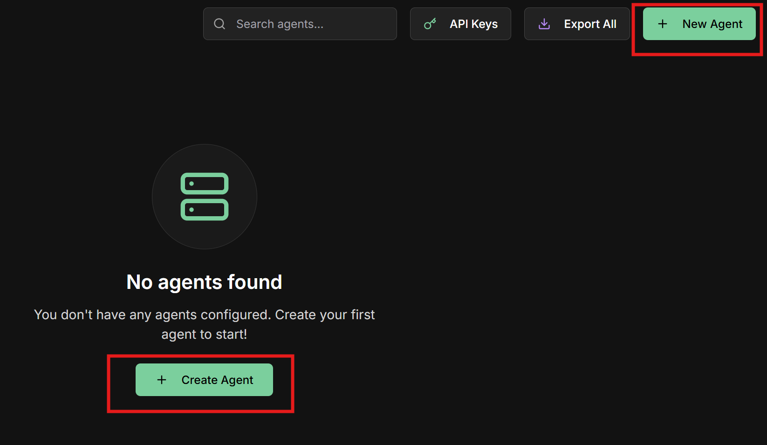Screen dimensions: 767x445
Task: Click the circular icon above No agents found
Action: point(204,197)
